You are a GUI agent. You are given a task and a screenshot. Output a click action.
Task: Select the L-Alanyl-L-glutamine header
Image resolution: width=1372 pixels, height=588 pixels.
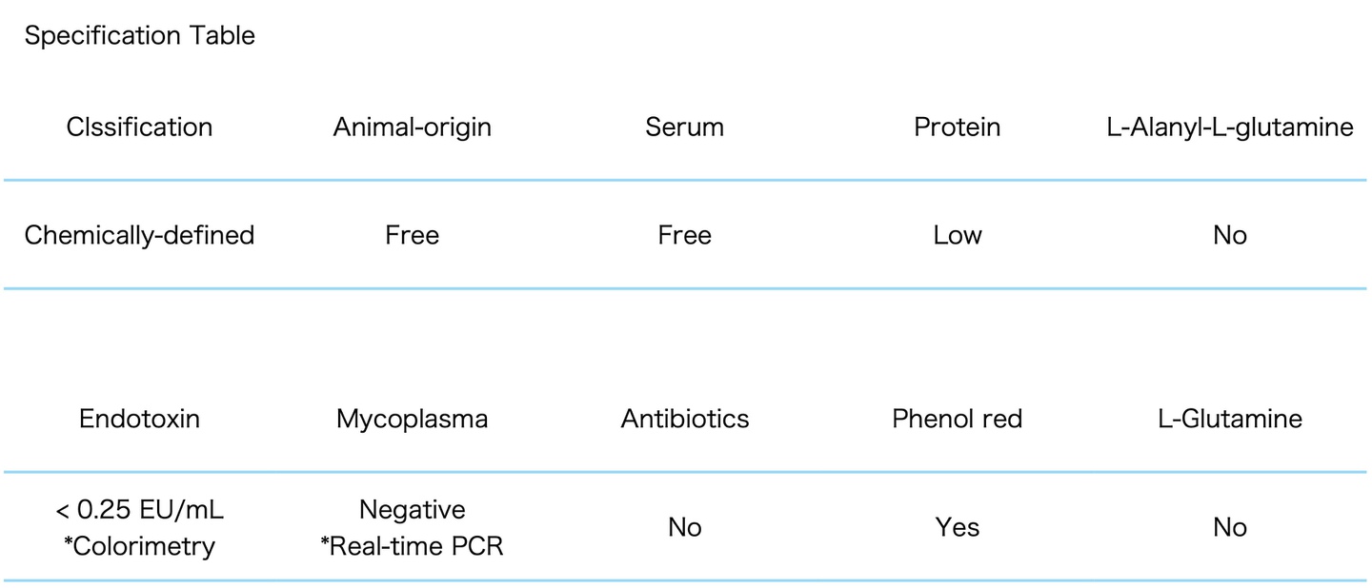(1229, 127)
